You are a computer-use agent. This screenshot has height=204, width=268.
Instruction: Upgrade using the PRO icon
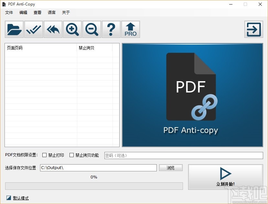[x=130, y=29]
